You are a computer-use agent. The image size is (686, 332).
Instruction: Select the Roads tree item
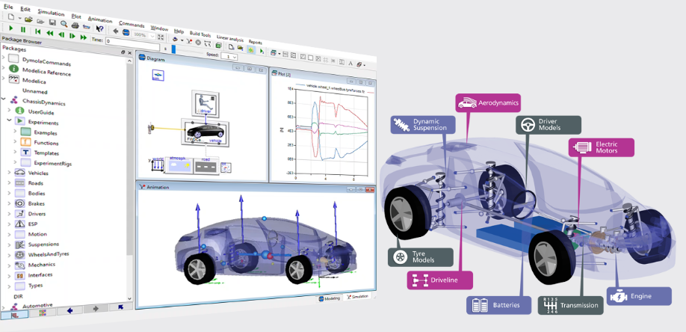(x=37, y=183)
